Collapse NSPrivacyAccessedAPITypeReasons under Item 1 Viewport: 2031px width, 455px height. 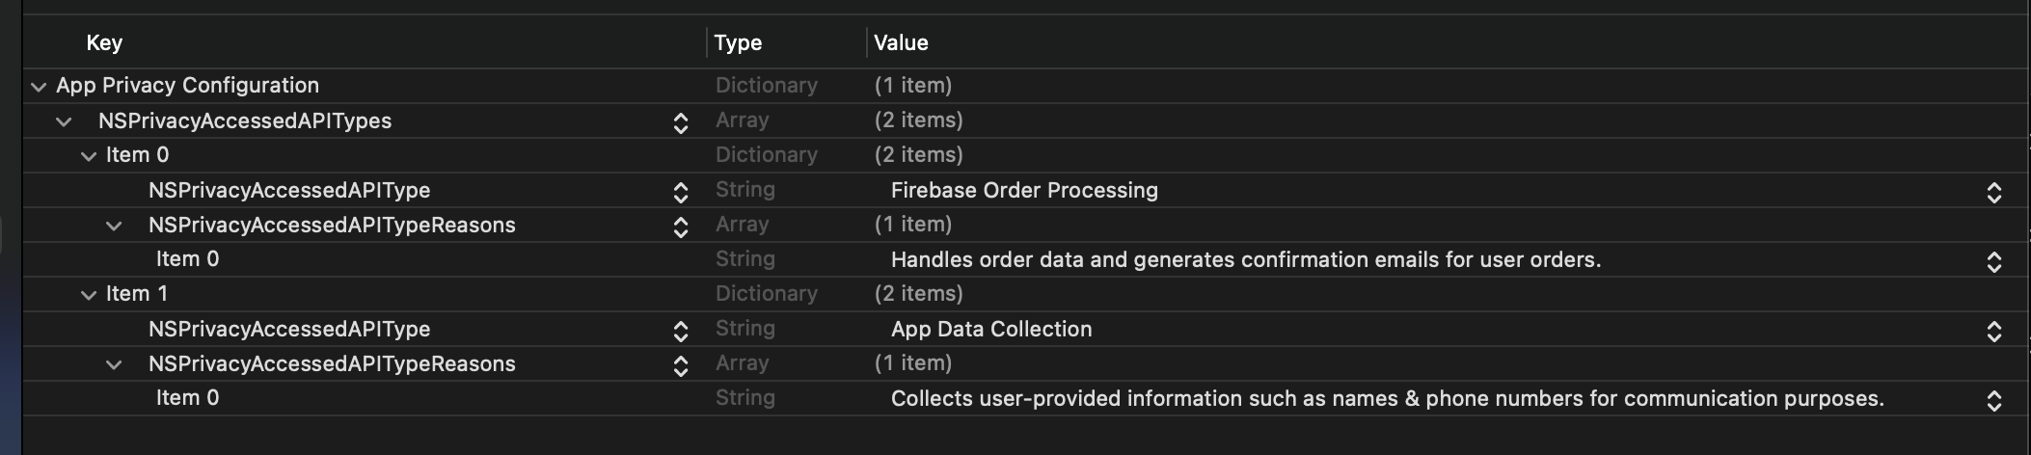pos(114,364)
